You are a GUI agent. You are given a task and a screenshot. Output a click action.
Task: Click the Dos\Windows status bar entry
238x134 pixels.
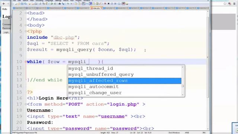pos(174,133)
